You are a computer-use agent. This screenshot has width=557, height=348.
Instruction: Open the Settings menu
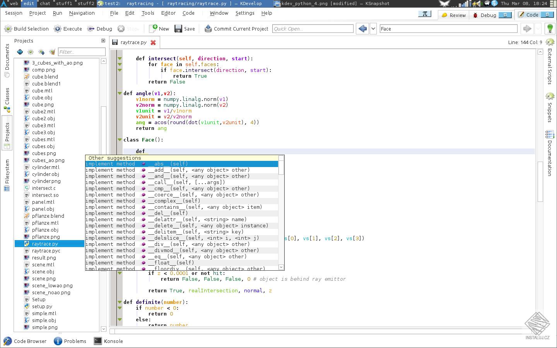244,13
